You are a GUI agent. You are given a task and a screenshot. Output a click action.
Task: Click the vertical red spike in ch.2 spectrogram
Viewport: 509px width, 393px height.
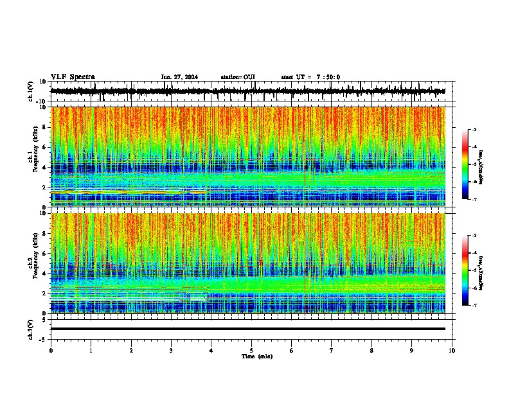305,285
